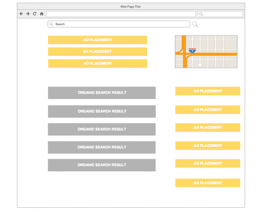The height and width of the screenshot is (212, 278).
Task: Click the magnifying glass inside the Search box
Action: point(51,24)
